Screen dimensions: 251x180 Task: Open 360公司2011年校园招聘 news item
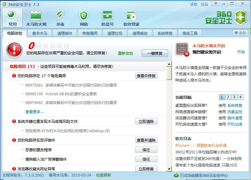coord(206,152)
